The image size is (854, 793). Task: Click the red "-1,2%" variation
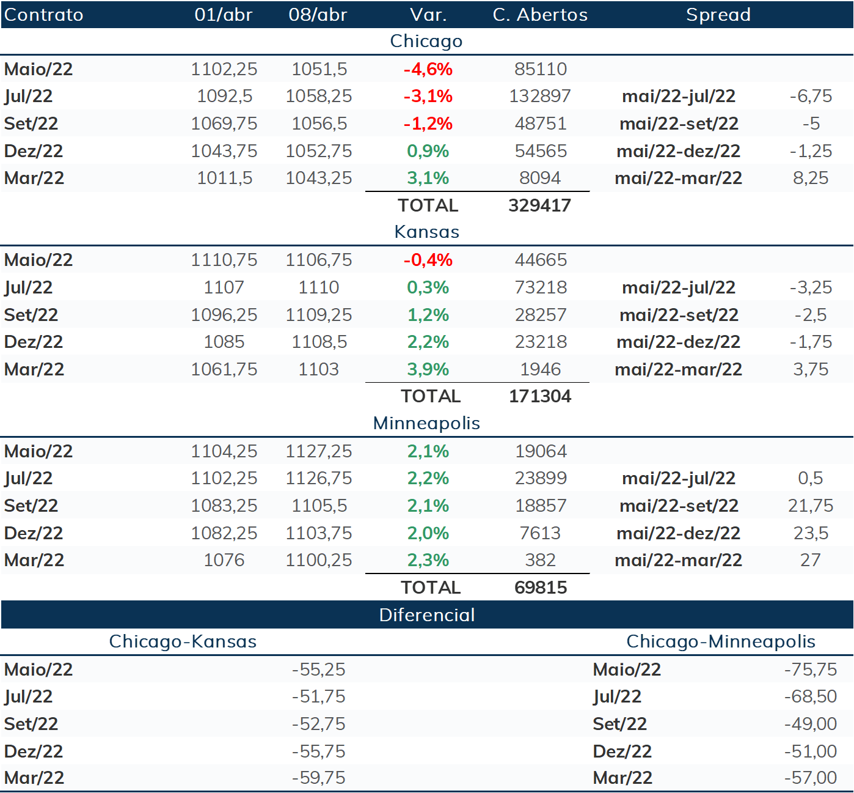(x=428, y=124)
